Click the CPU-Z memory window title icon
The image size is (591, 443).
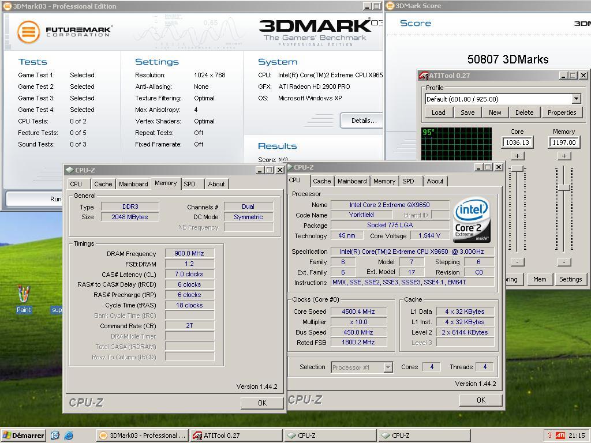69,170
